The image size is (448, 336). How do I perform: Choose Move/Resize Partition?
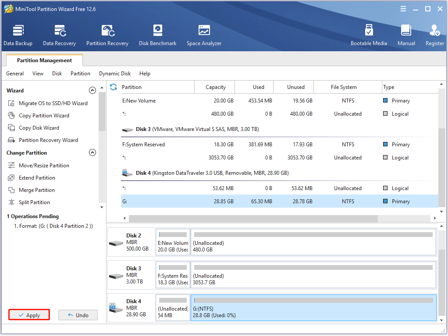pos(39,165)
